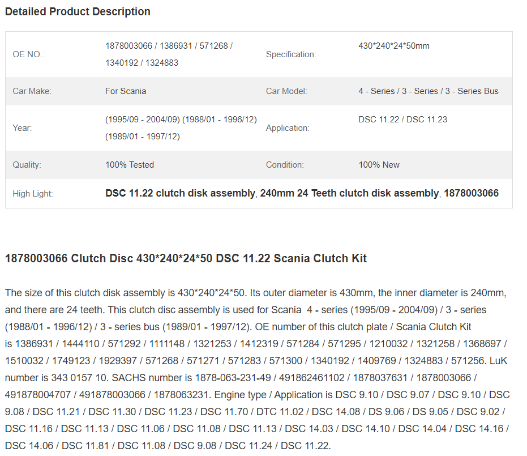Click the Year value '(1995/09 - 2004/09)'
The image size is (527, 456).
pos(143,120)
